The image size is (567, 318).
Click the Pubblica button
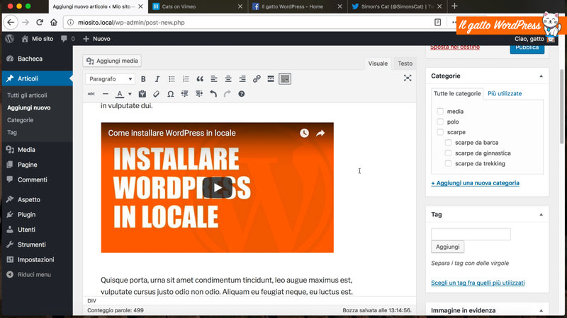[x=527, y=48]
